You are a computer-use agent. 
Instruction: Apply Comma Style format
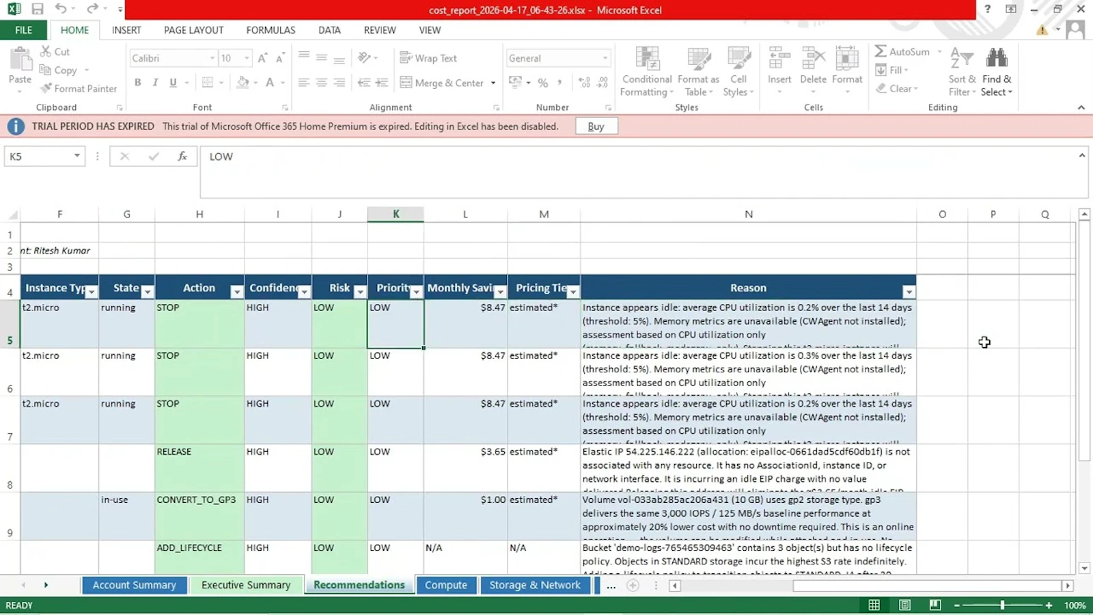pos(559,83)
